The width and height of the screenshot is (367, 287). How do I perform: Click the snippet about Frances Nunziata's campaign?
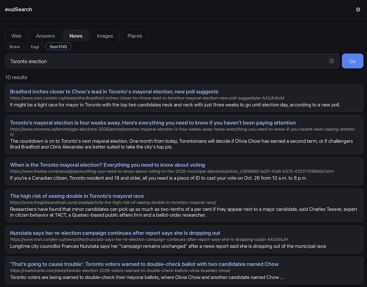coord(168,246)
